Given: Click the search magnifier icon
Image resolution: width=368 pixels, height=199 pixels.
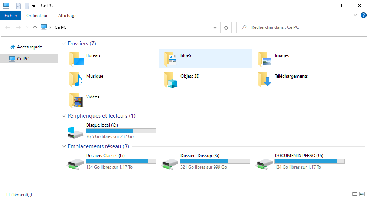Looking at the screenshot, I should [244, 27].
